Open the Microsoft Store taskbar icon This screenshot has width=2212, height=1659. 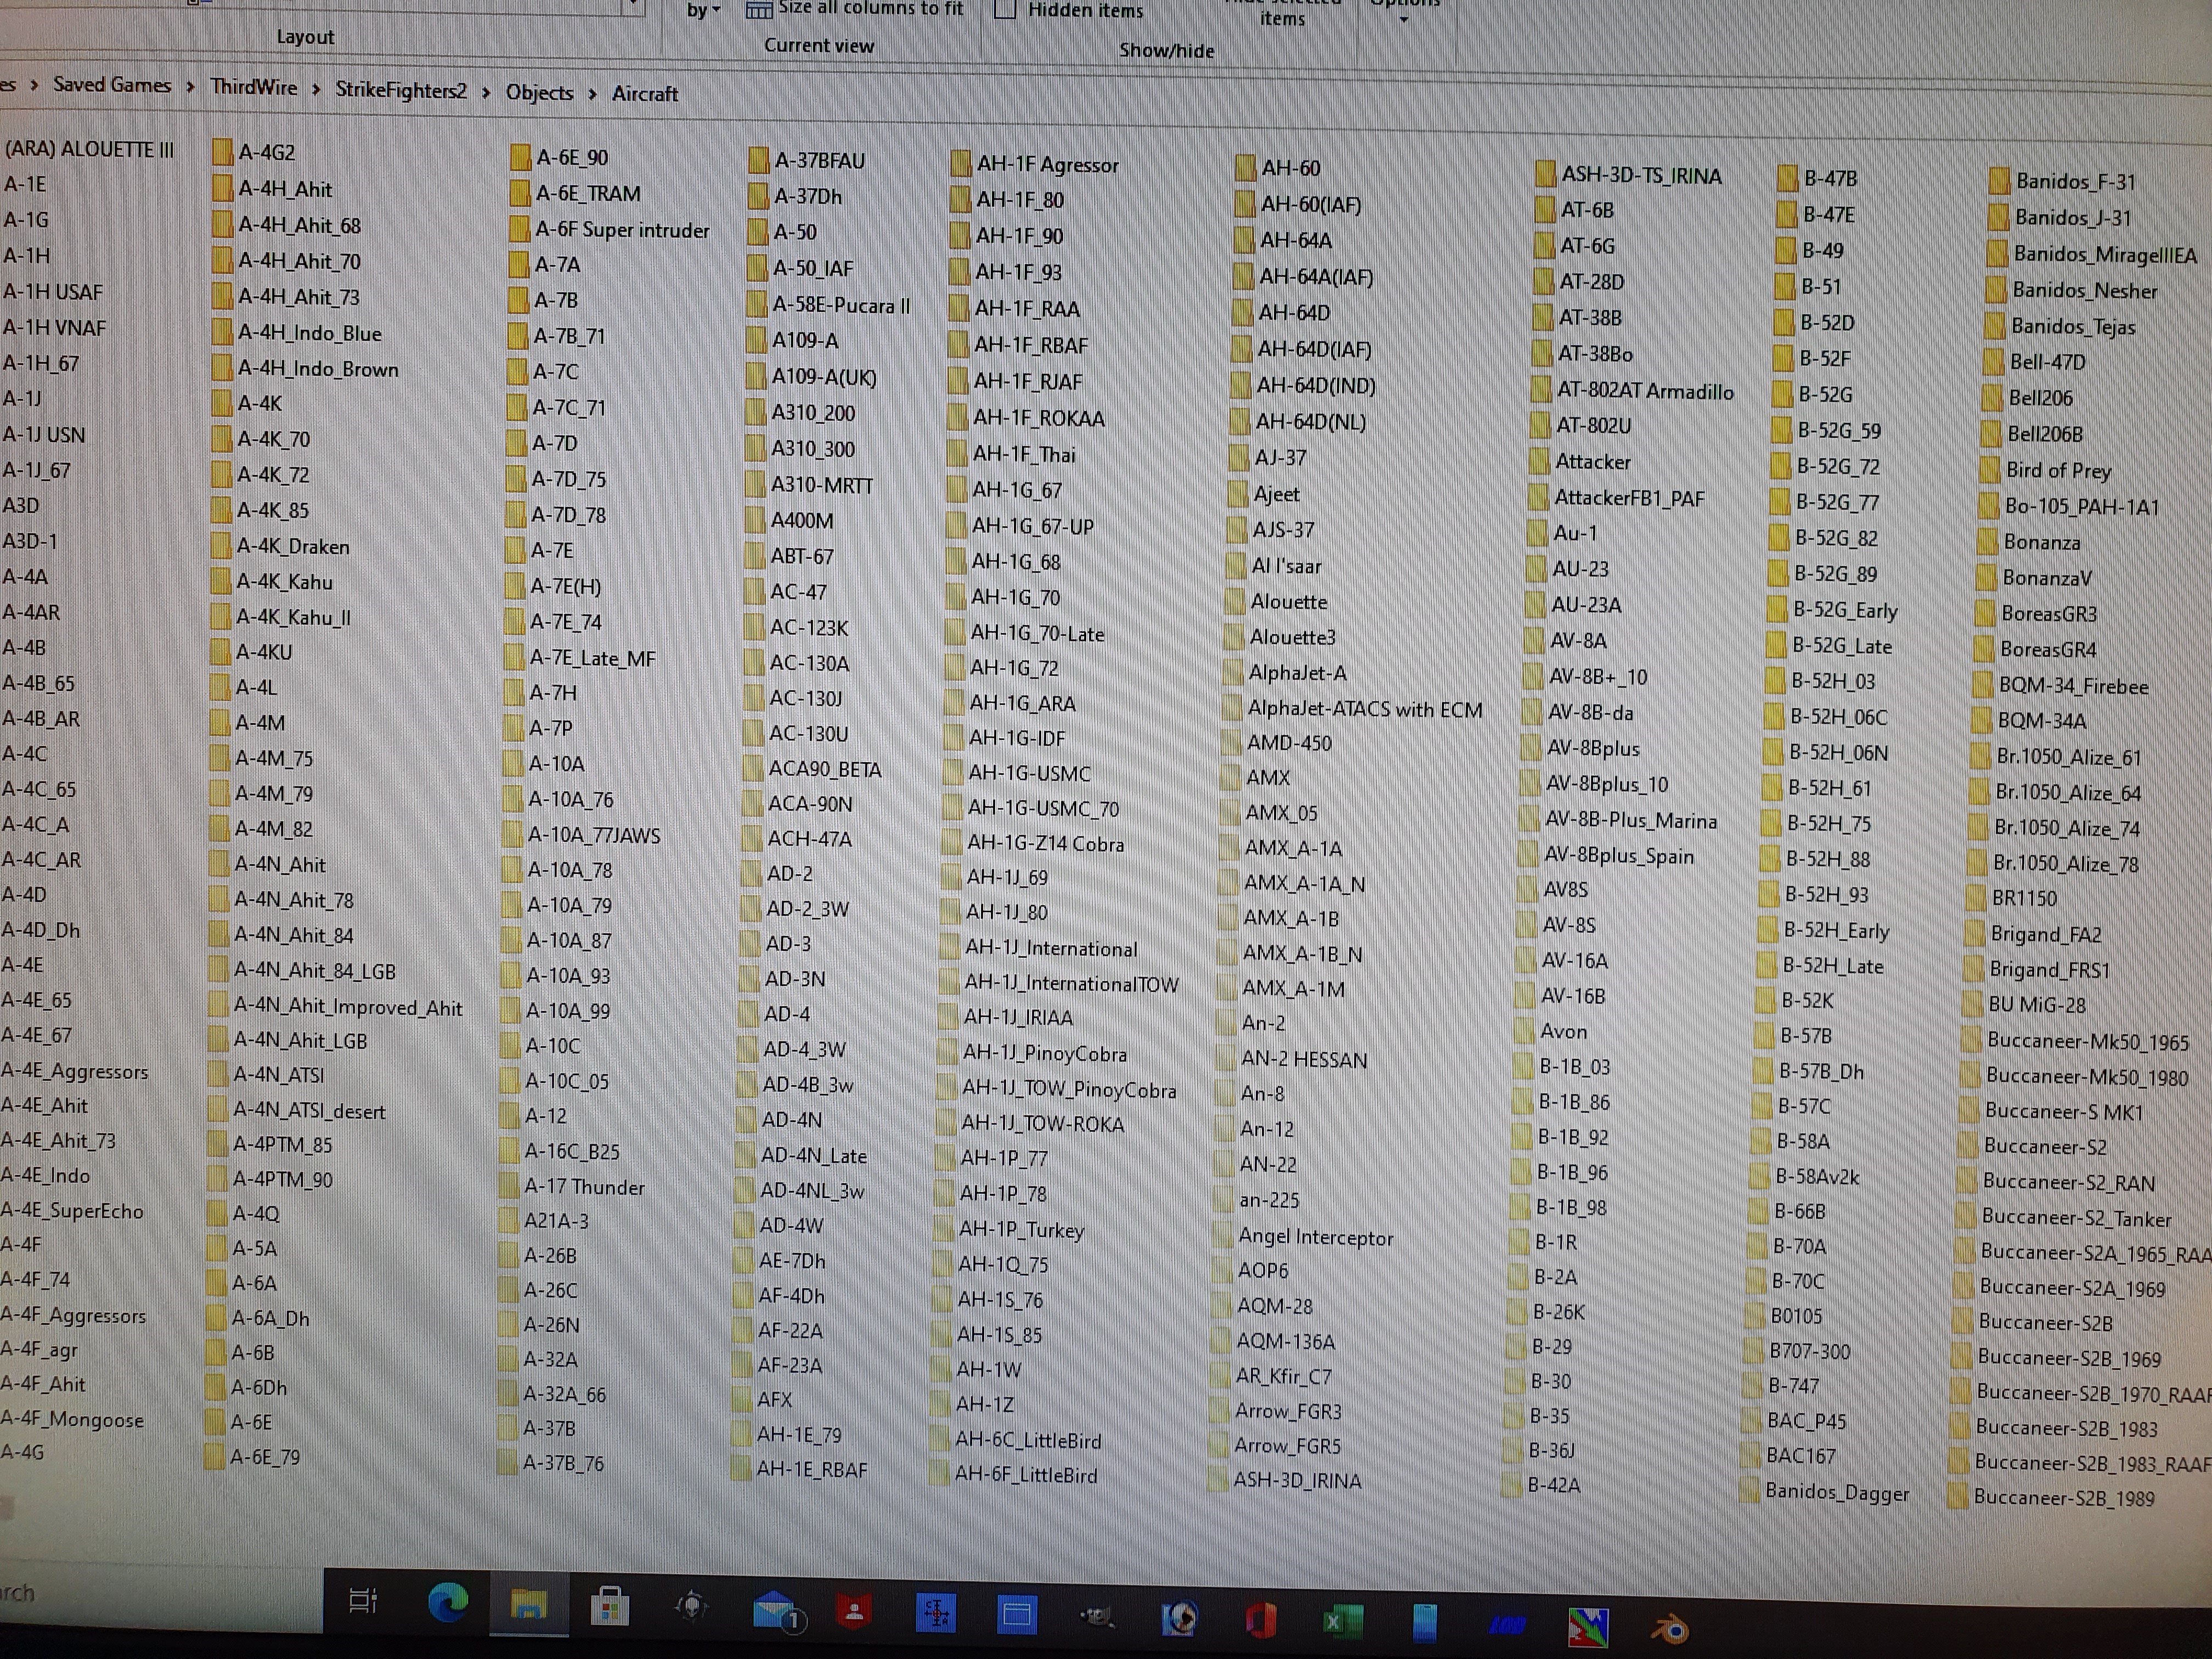point(609,1607)
